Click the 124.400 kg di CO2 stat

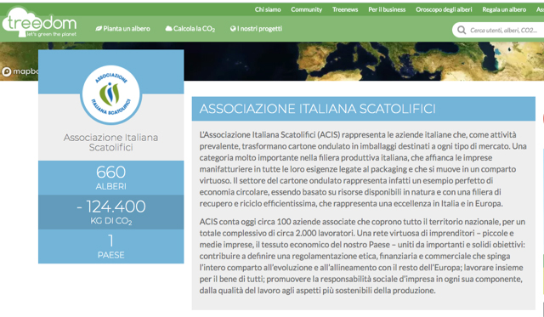point(111,212)
